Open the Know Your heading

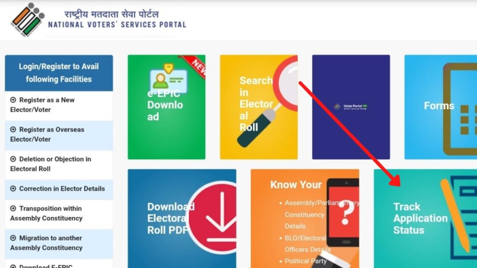point(296,184)
